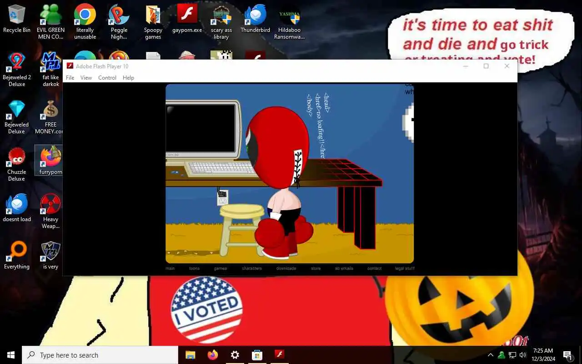Click the games navigation link
Screen dimensions: 582x364
coord(221,268)
